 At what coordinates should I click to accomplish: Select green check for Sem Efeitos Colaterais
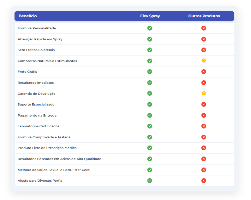[x=150, y=50]
